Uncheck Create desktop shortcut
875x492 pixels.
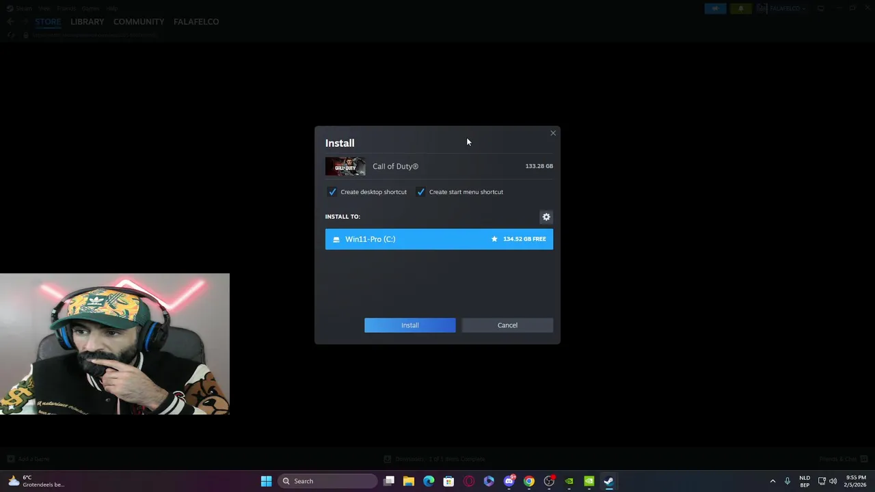[332, 192]
